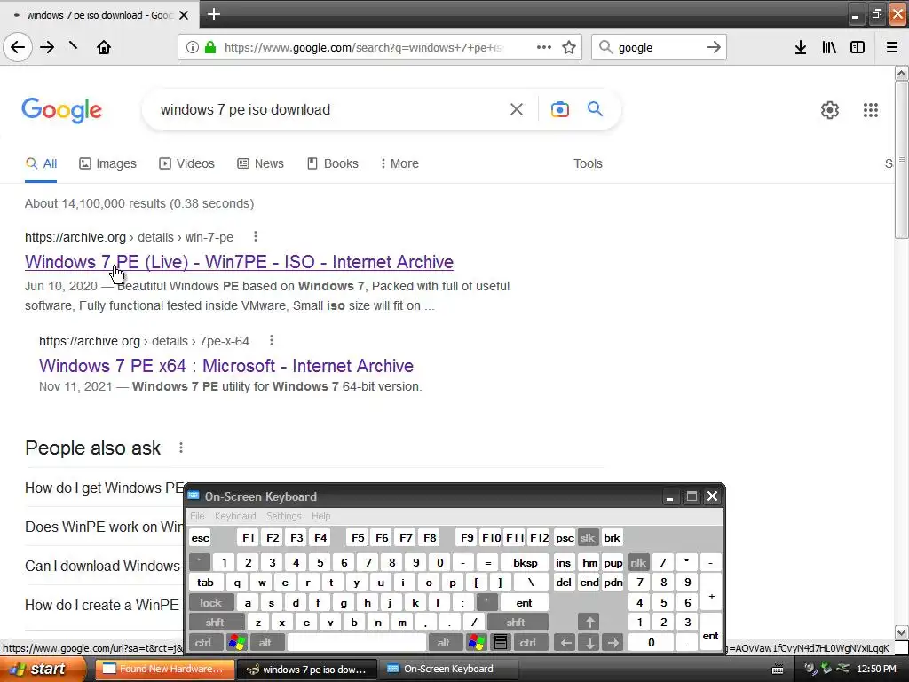
Task: Open the search Tools options
Action: [588, 163]
